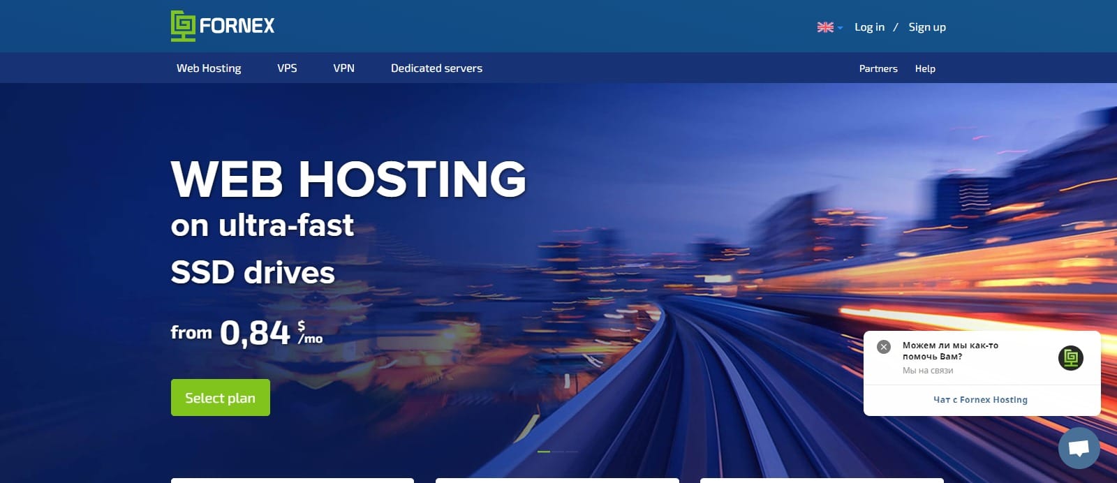Open the Web Hosting menu item

click(x=209, y=68)
